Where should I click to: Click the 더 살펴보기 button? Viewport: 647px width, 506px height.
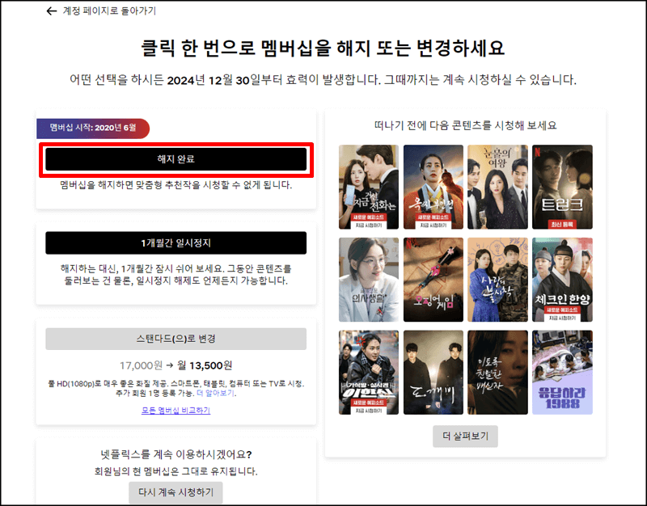466,436
